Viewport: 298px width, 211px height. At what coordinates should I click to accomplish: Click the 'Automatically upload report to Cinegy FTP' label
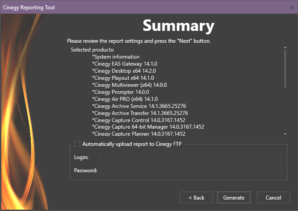132,144
